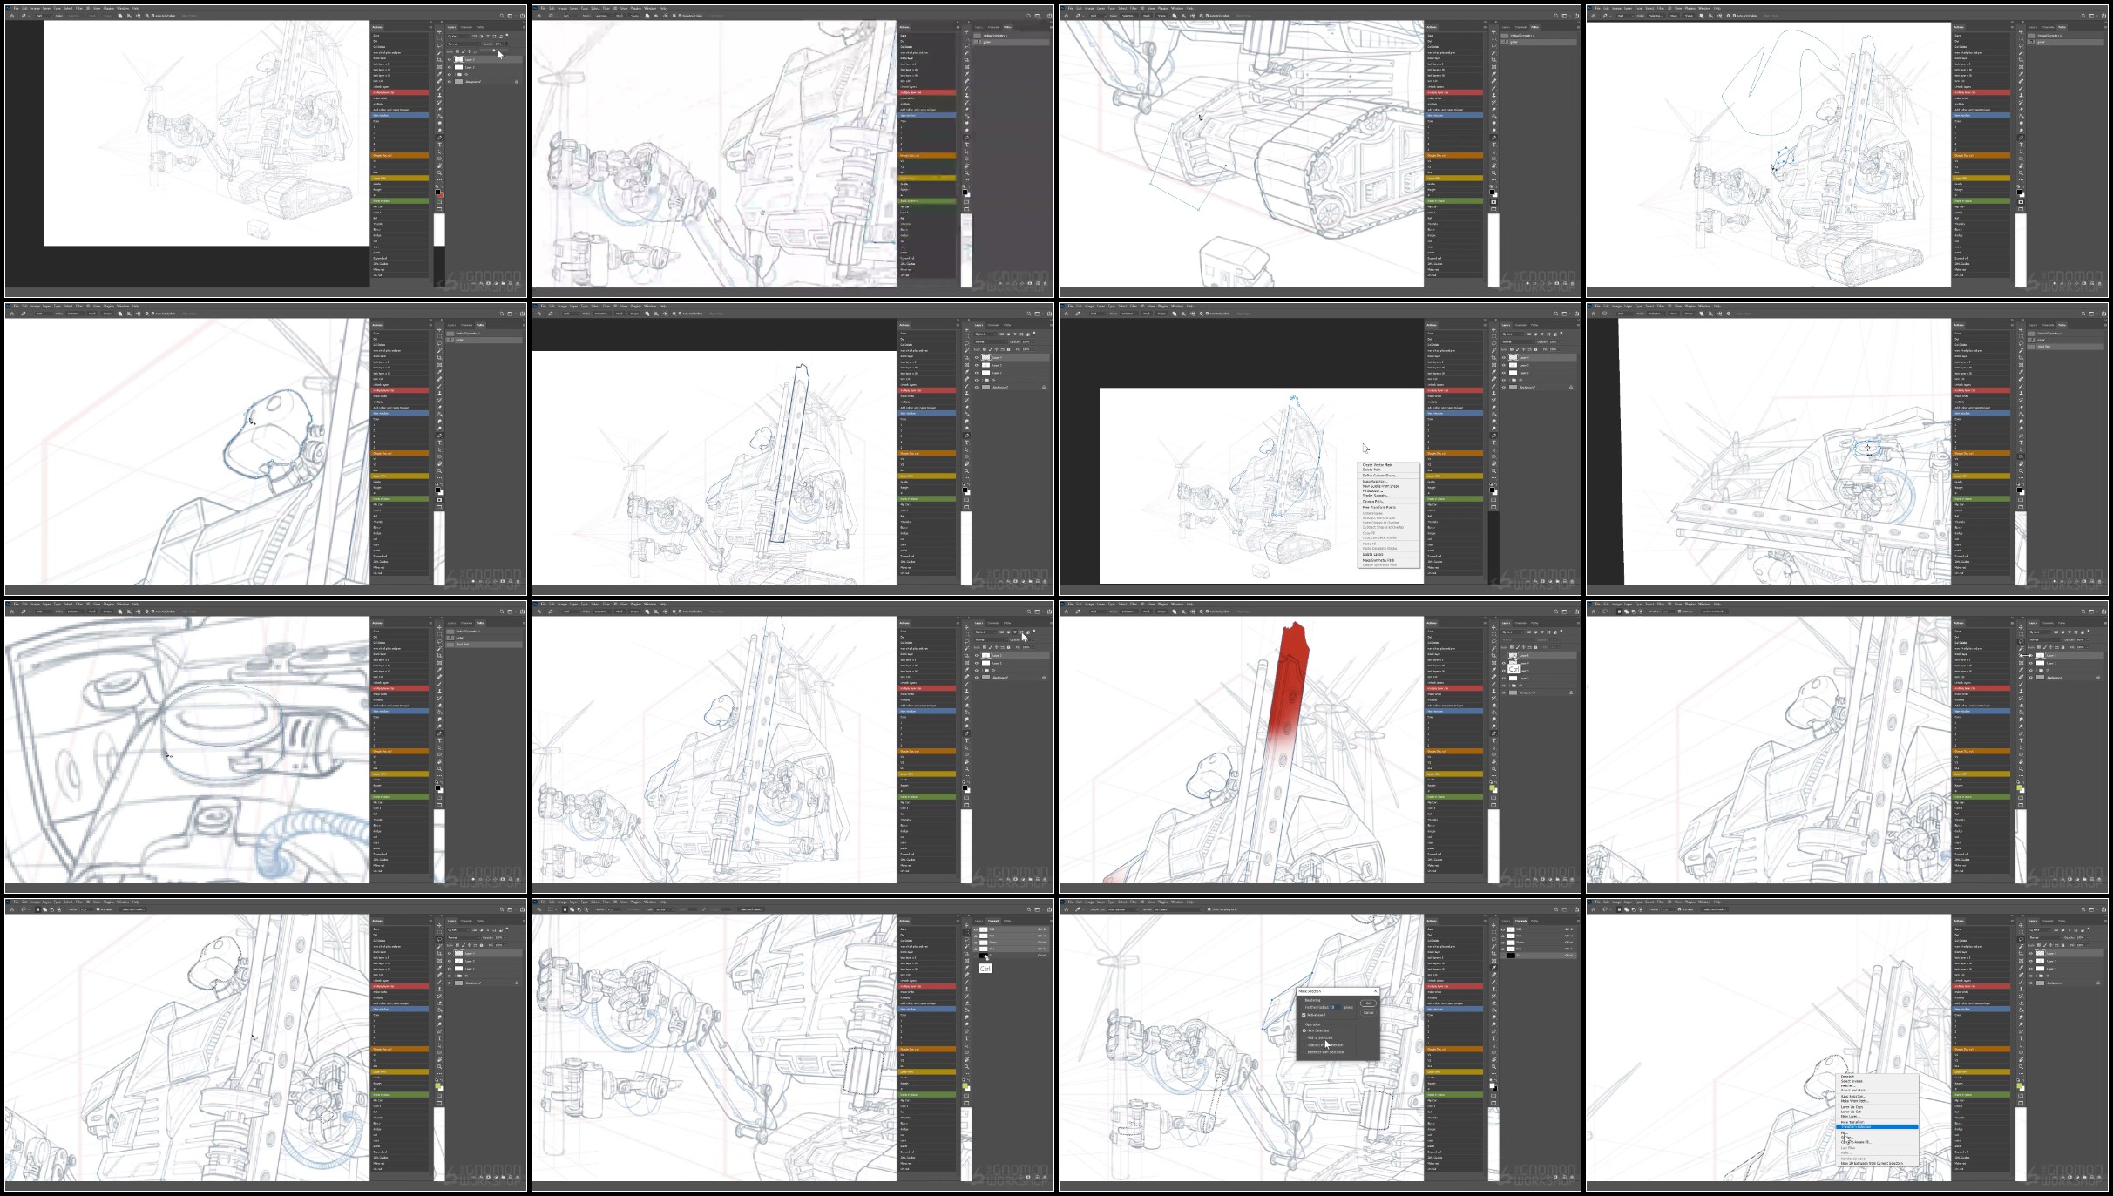Select the Path Selection tool in the Deselect menu frame
This screenshot has height=1196, width=2113.
(x=2021, y=1045)
